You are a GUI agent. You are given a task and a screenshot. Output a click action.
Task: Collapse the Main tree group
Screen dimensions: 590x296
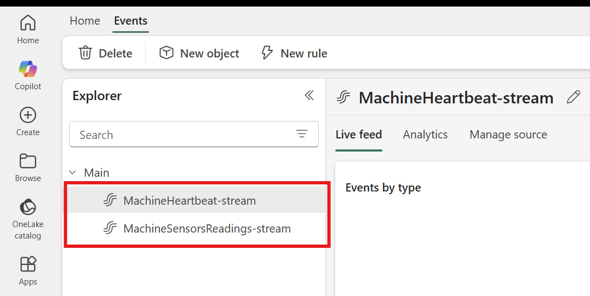pyautogui.click(x=73, y=173)
